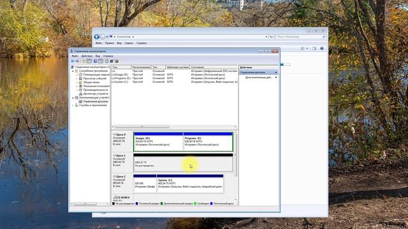Click the blue Help question mark toolbar icon
Image resolution: width=408 pixels, height=229 pixels.
pos(95,61)
